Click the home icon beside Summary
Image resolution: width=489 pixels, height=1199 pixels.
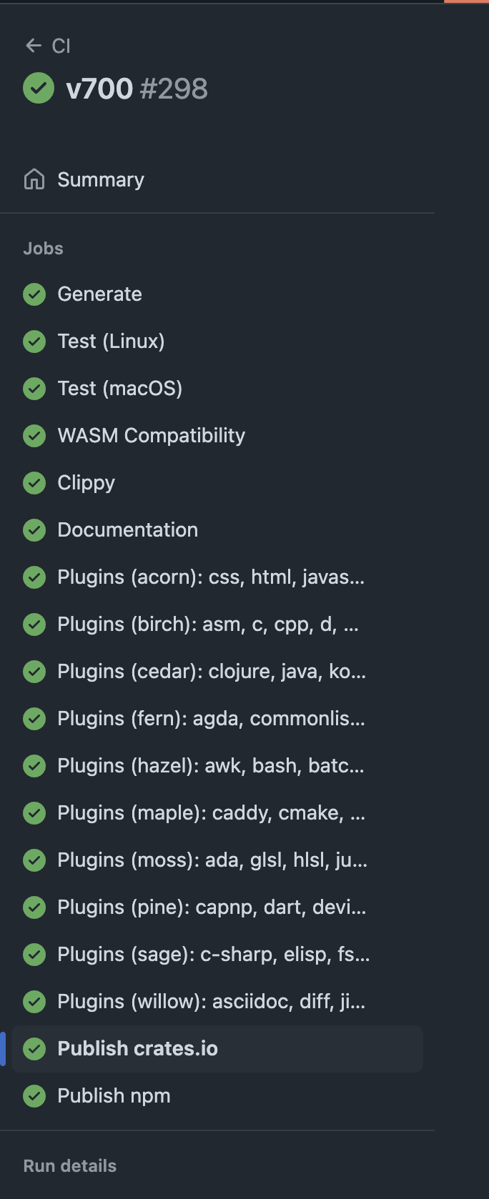[34, 179]
